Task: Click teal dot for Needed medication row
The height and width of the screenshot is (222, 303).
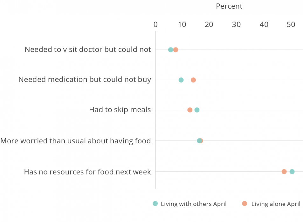Action: (181, 80)
